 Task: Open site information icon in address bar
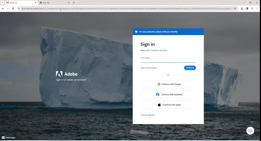click(x=19, y=9)
